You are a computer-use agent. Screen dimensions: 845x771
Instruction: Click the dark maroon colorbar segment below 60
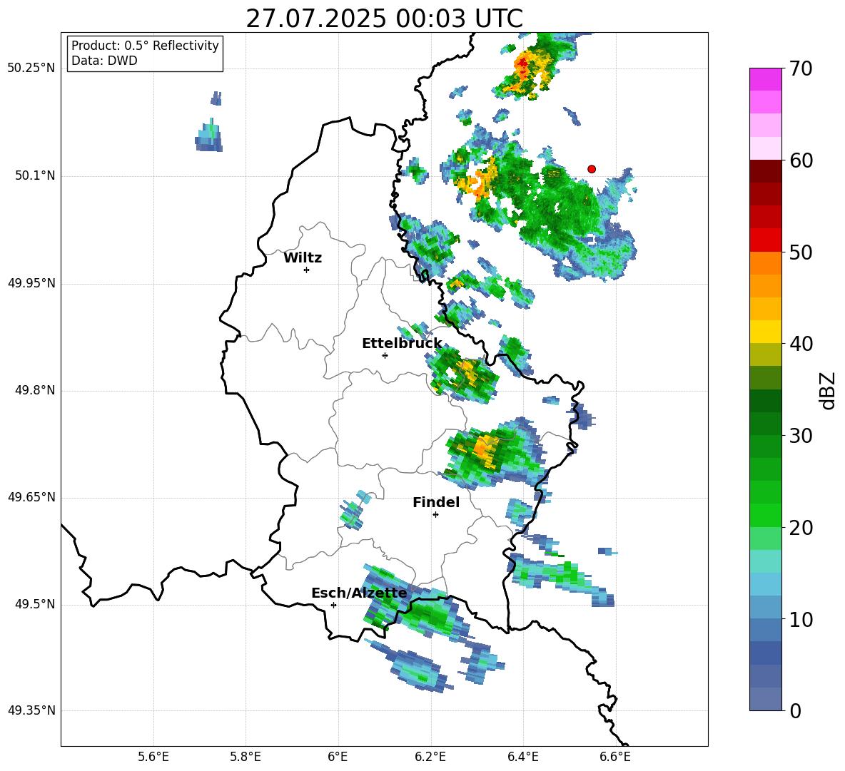click(x=766, y=171)
